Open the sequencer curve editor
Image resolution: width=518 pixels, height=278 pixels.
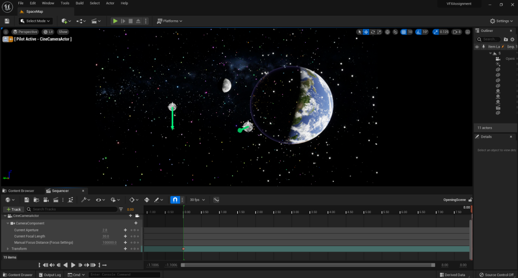(x=217, y=200)
